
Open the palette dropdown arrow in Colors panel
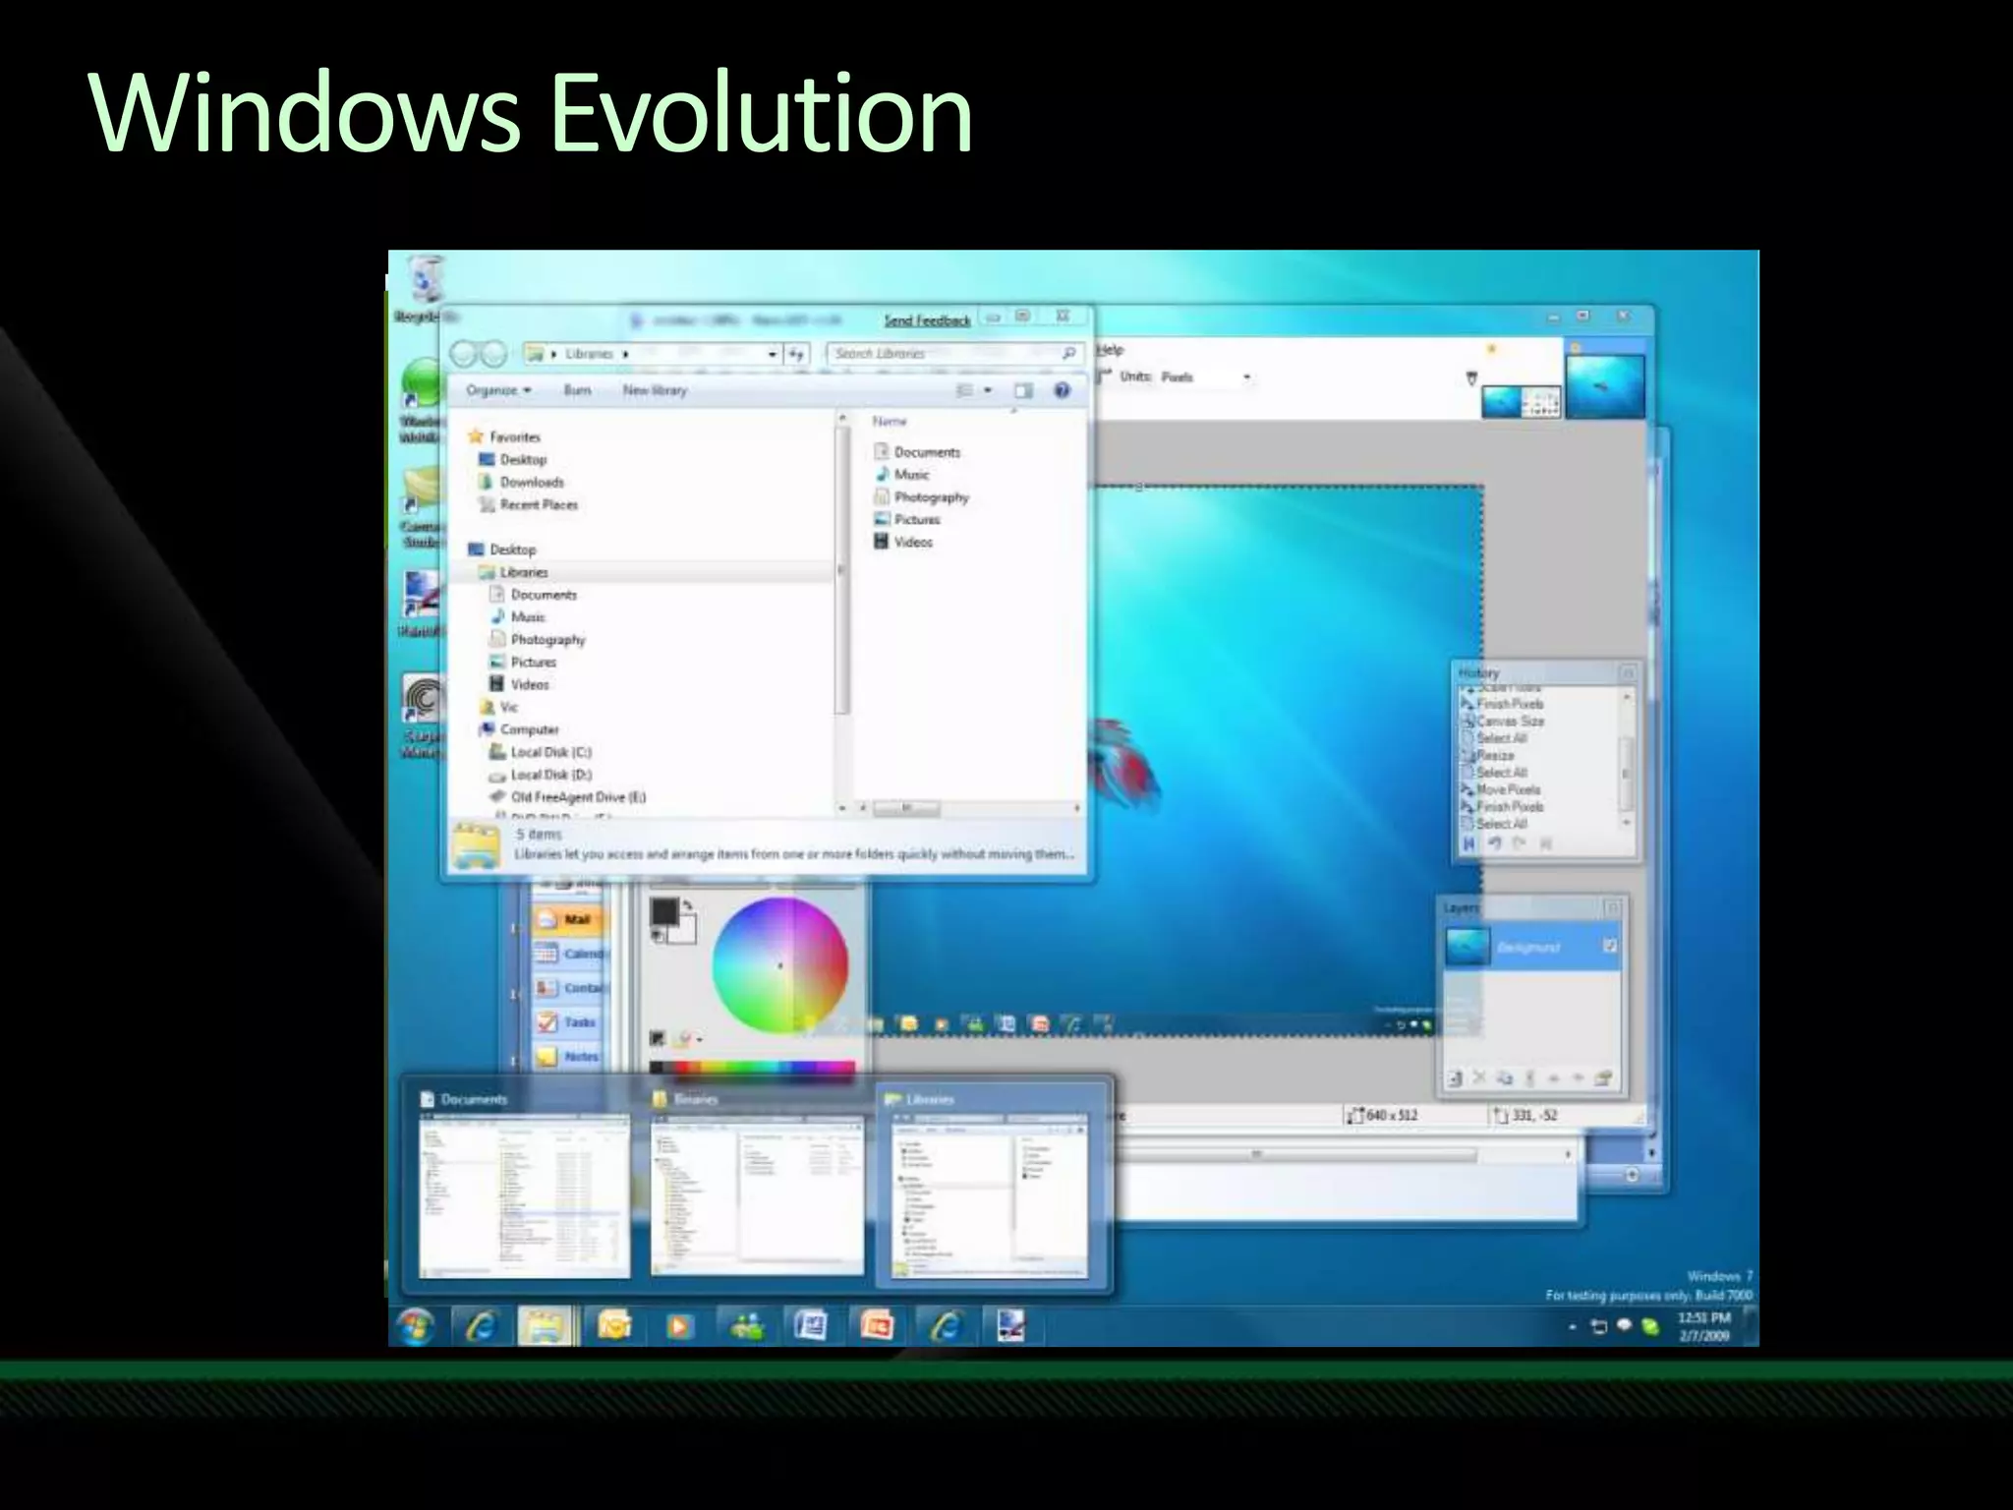tap(699, 1039)
